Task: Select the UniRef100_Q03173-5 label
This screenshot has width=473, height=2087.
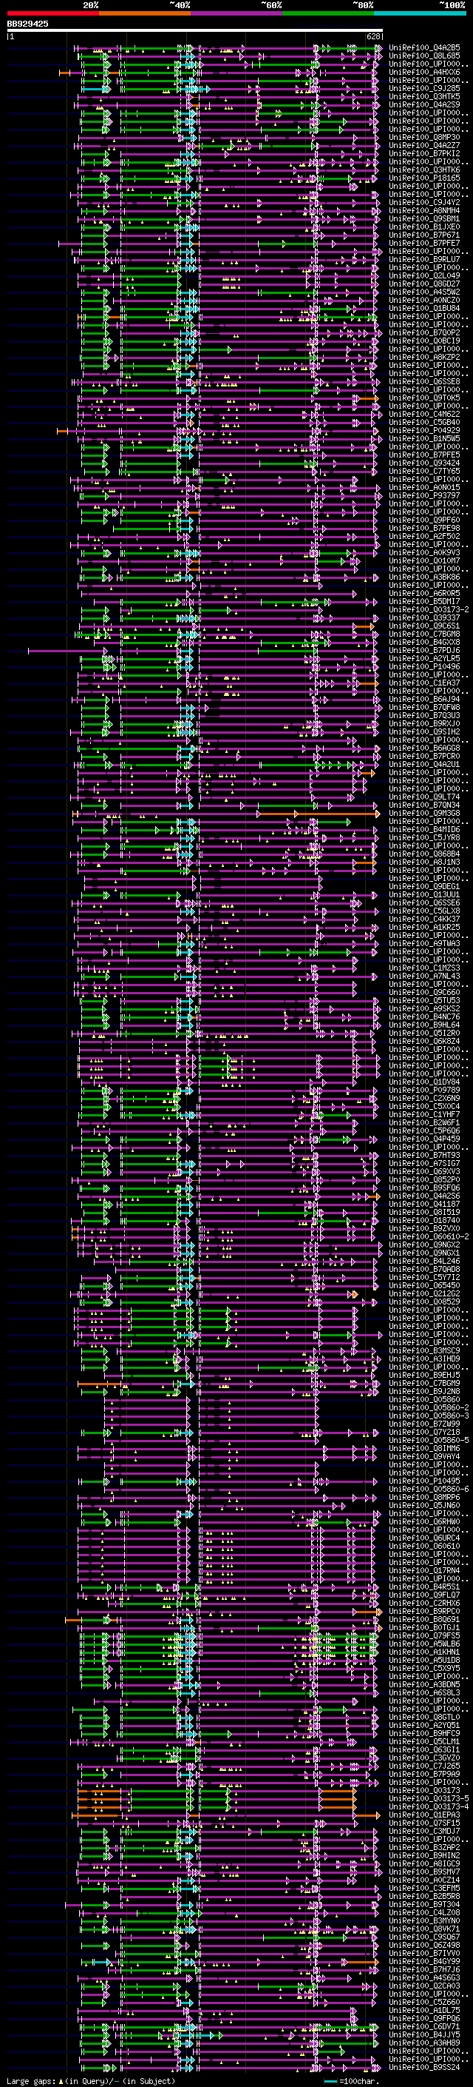Action: point(429,1798)
